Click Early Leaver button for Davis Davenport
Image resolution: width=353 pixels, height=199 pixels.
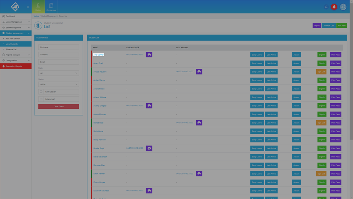[x=257, y=157]
